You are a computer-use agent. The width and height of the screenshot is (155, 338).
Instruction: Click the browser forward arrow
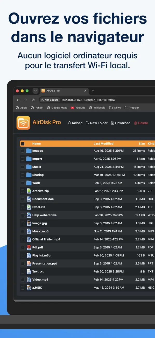pyautogui.click(x=25, y=100)
